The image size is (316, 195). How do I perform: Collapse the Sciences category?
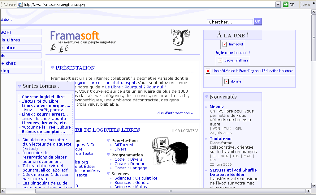[108, 173]
